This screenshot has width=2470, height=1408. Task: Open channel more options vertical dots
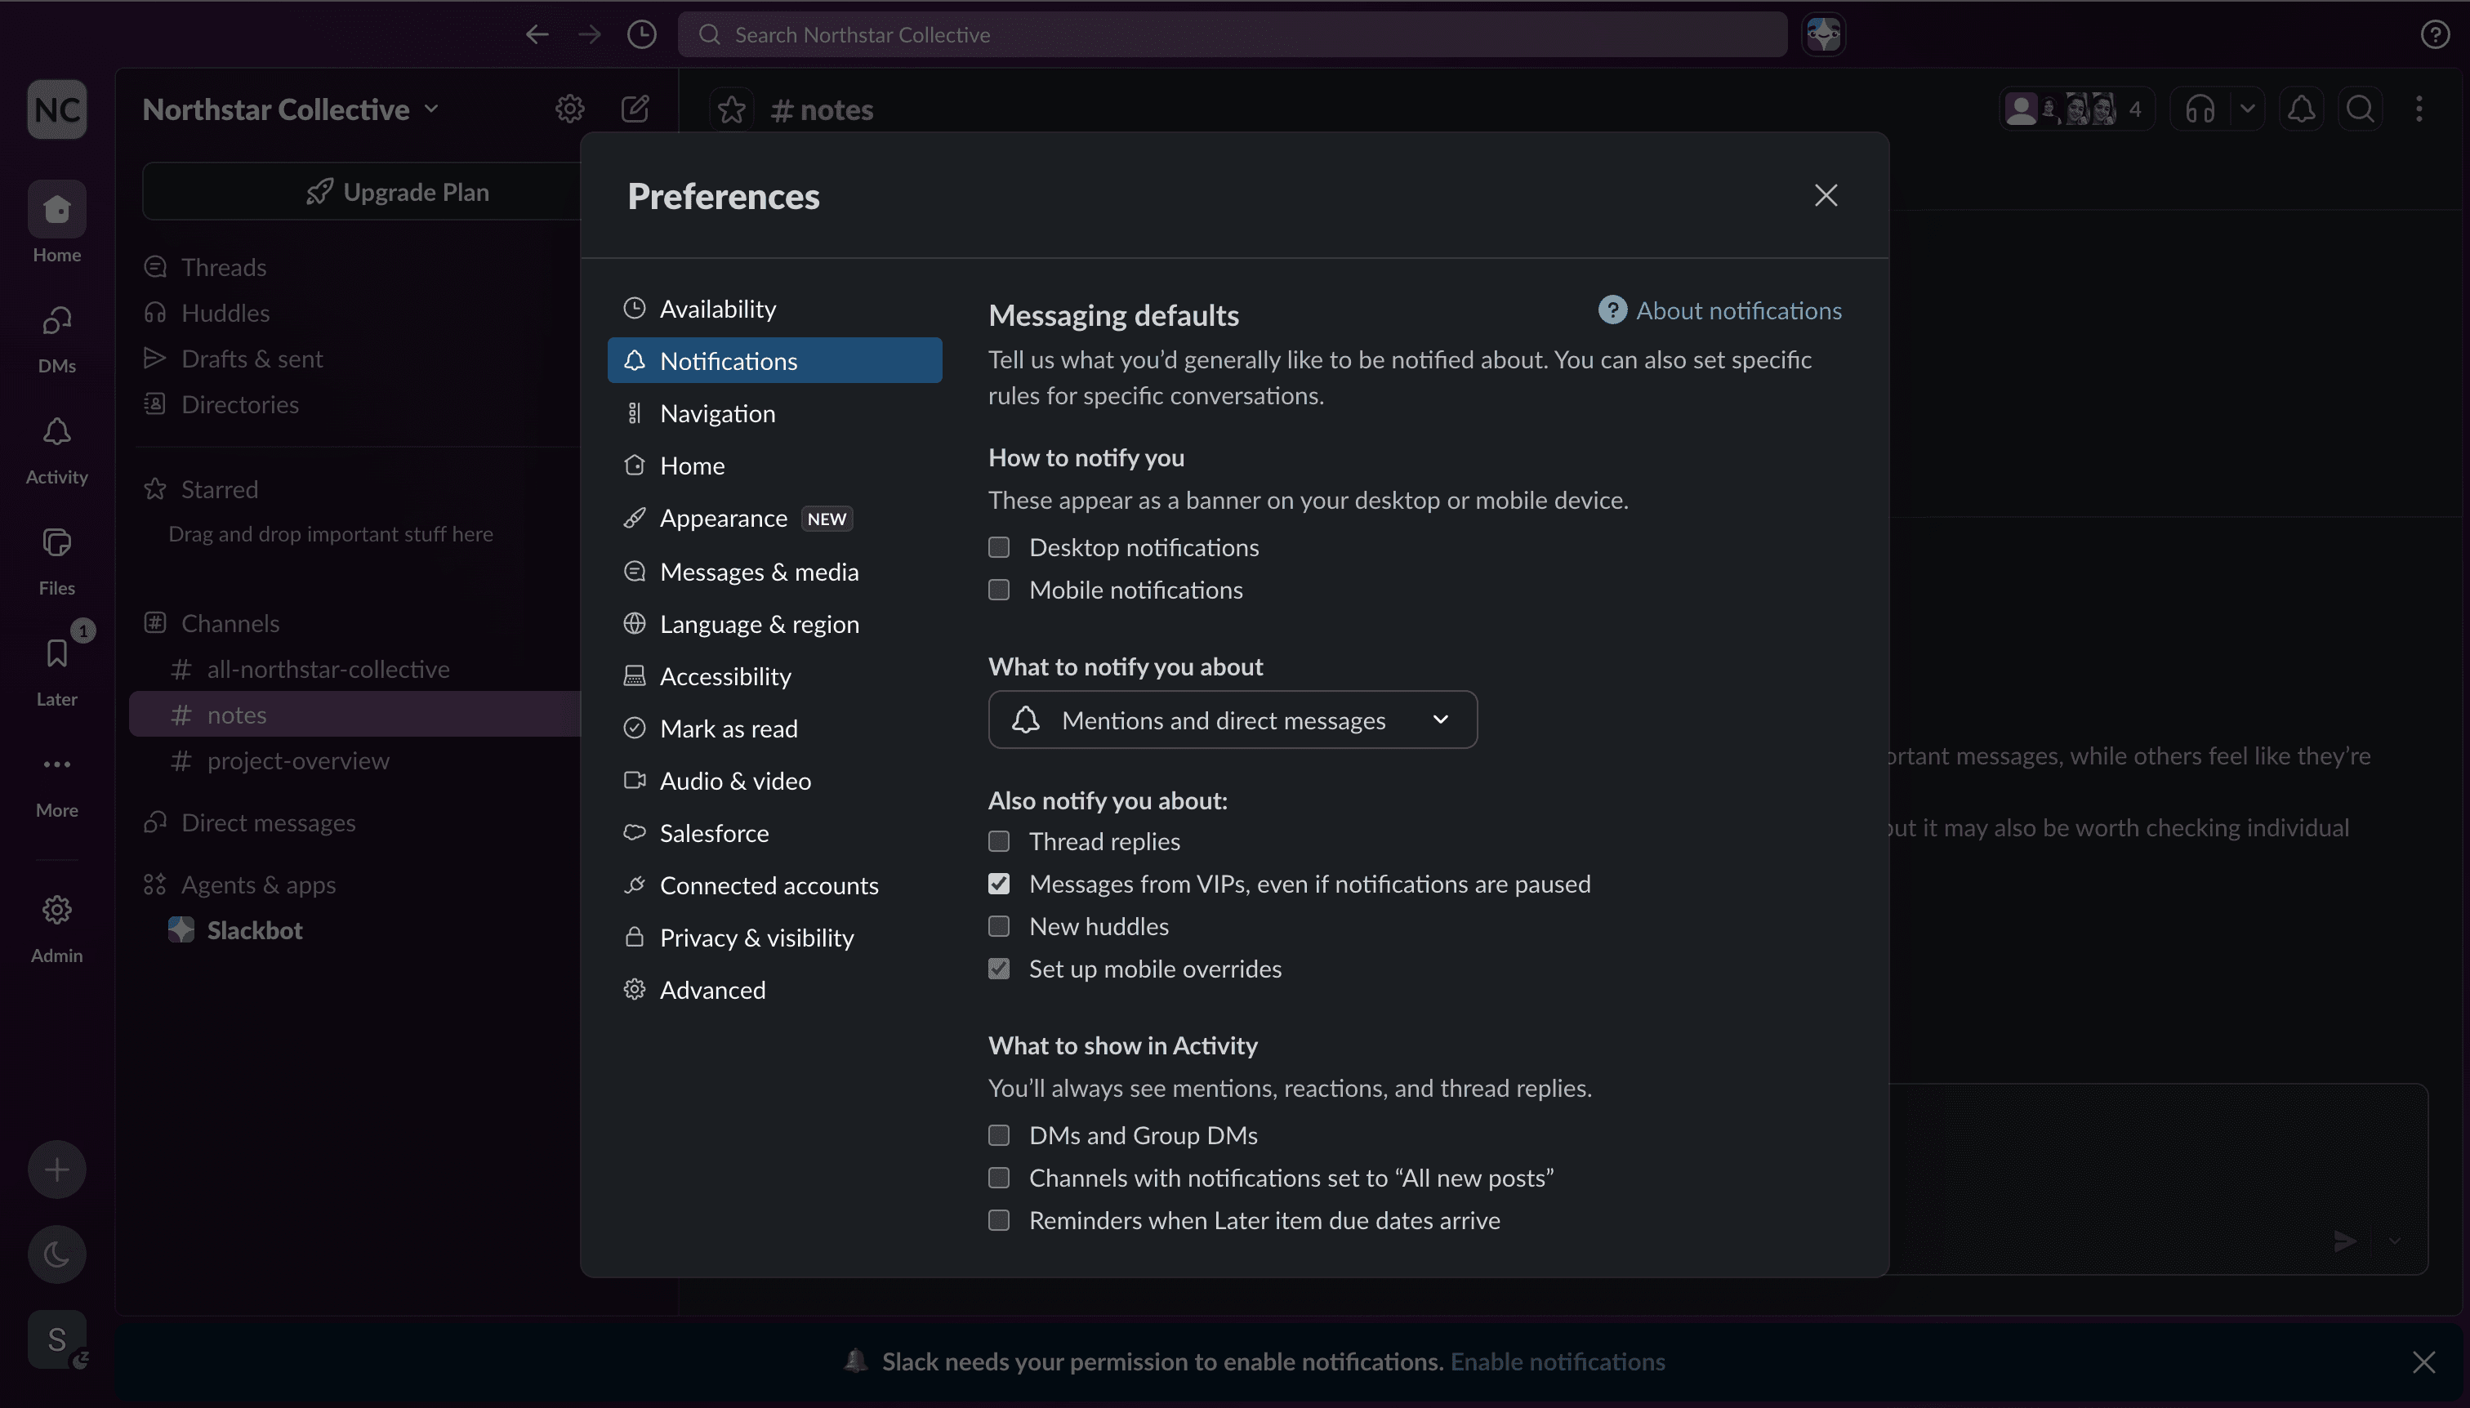[x=2419, y=109]
